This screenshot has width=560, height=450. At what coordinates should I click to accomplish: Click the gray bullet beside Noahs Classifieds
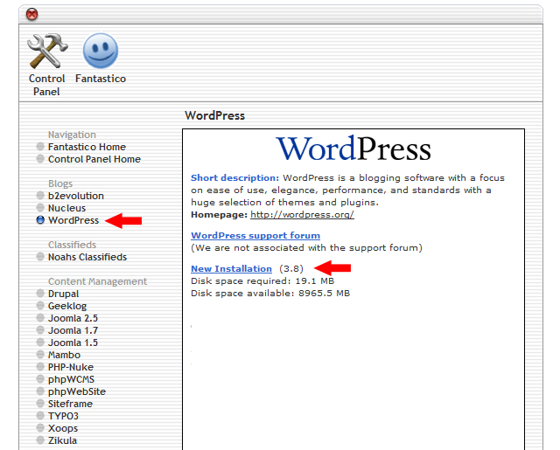pos(40,256)
